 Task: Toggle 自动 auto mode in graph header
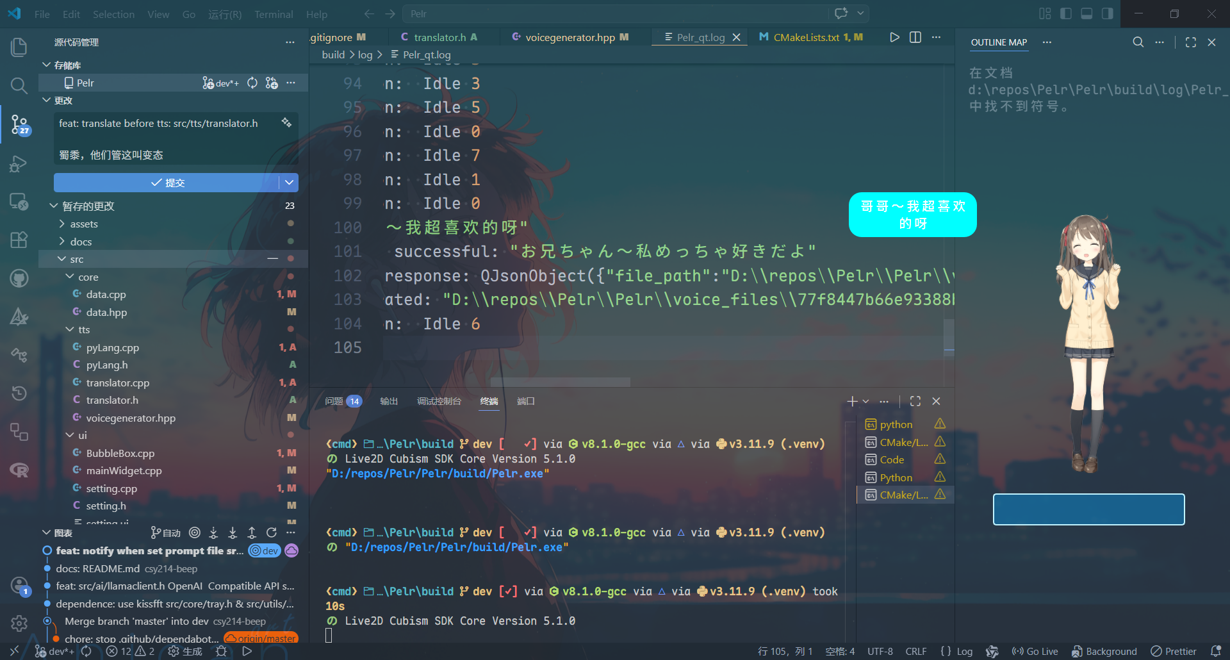pos(165,532)
